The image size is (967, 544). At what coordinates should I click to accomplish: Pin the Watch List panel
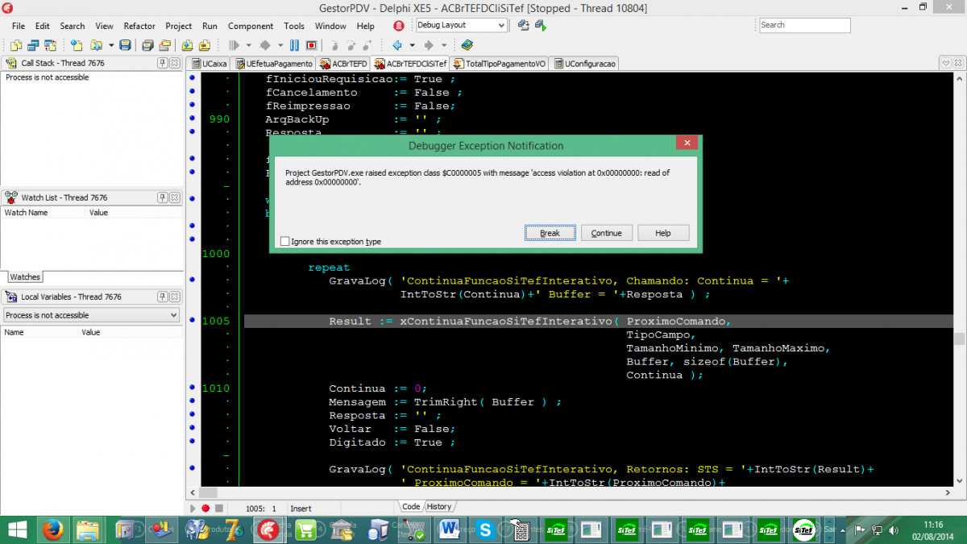[162, 197]
